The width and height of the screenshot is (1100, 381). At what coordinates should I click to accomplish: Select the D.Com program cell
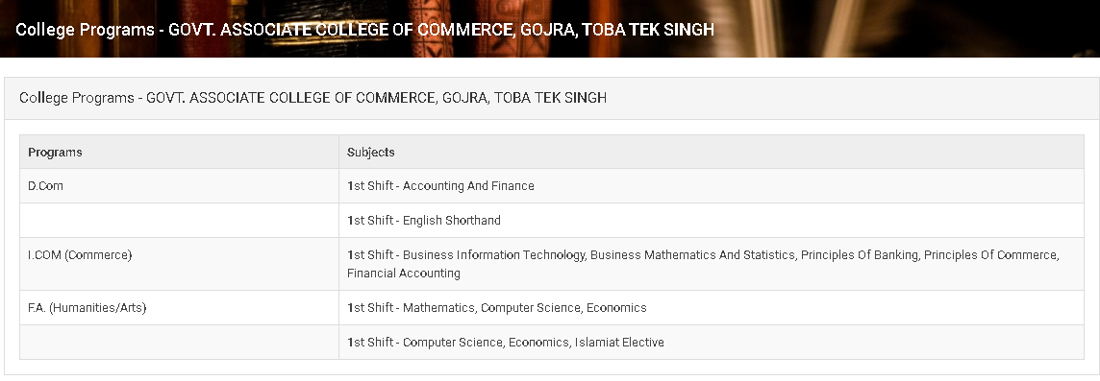179,186
